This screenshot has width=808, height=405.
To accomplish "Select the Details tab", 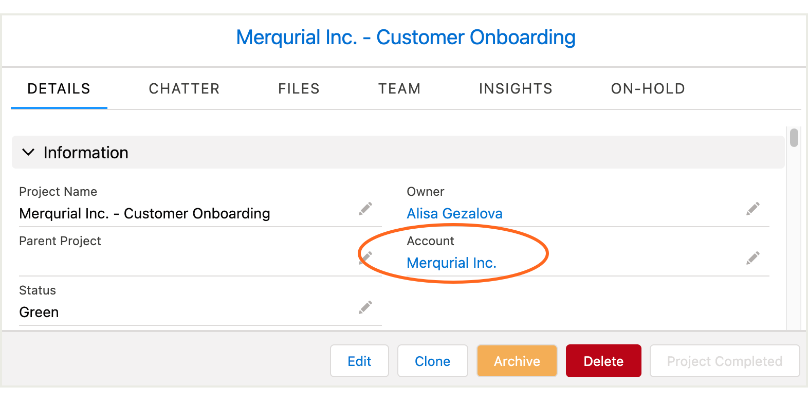I will click(59, 88).
